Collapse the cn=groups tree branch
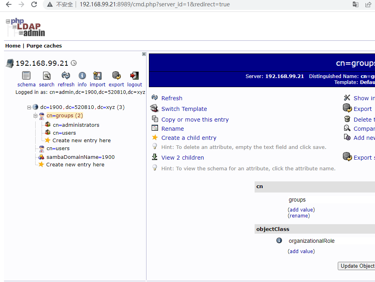This screenshot has height=282, width=375. (35, 116)
